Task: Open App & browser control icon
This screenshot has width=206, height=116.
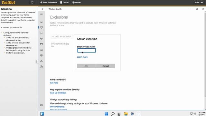Action: click(x=42, y=44)
